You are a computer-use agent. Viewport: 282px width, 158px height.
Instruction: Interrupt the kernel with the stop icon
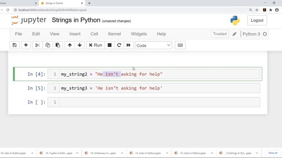(110, 45)
